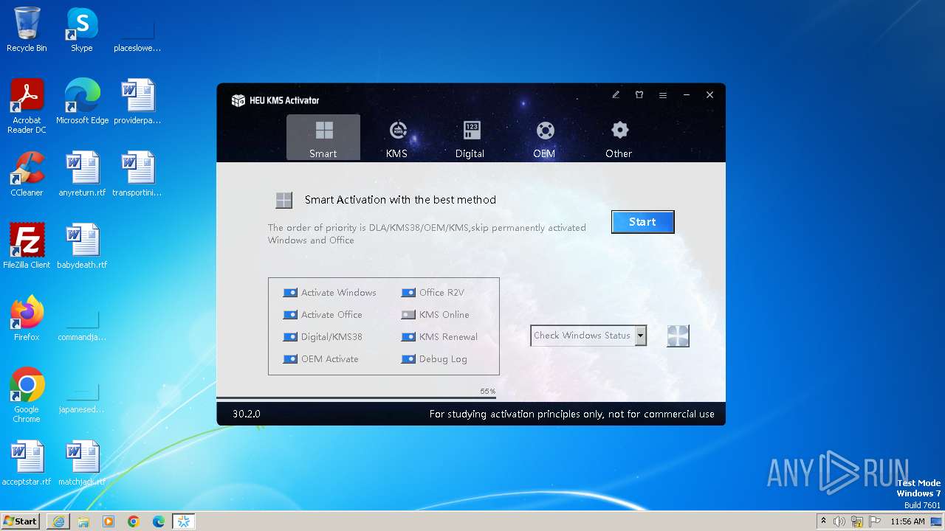
Task: Click the Windows icon beside Smart Activation heading
Action: (283, 201)
